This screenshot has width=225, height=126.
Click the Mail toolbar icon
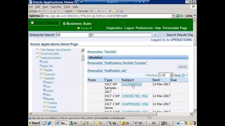pos(97,11)
